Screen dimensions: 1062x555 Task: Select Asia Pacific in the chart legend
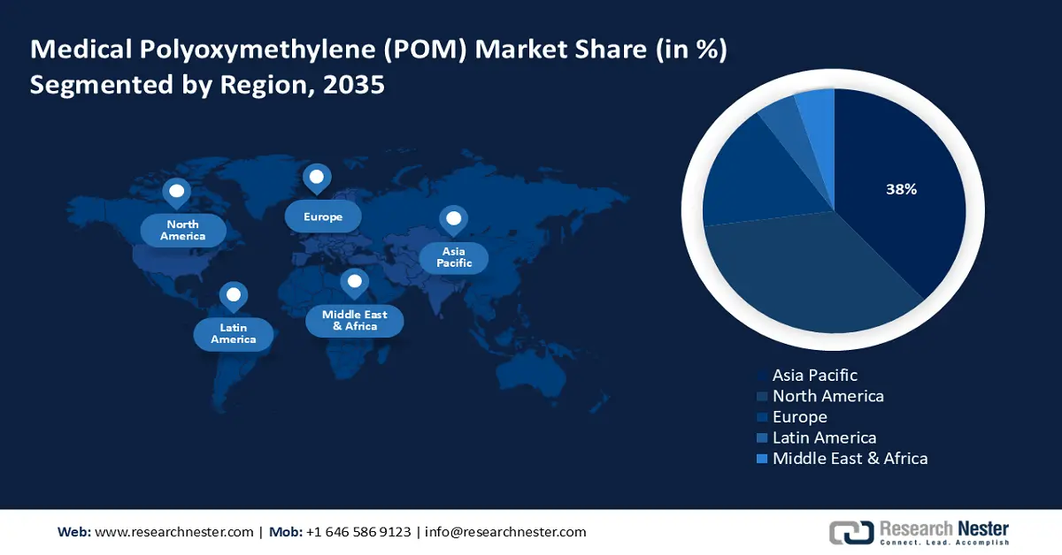tap(814, 376)
